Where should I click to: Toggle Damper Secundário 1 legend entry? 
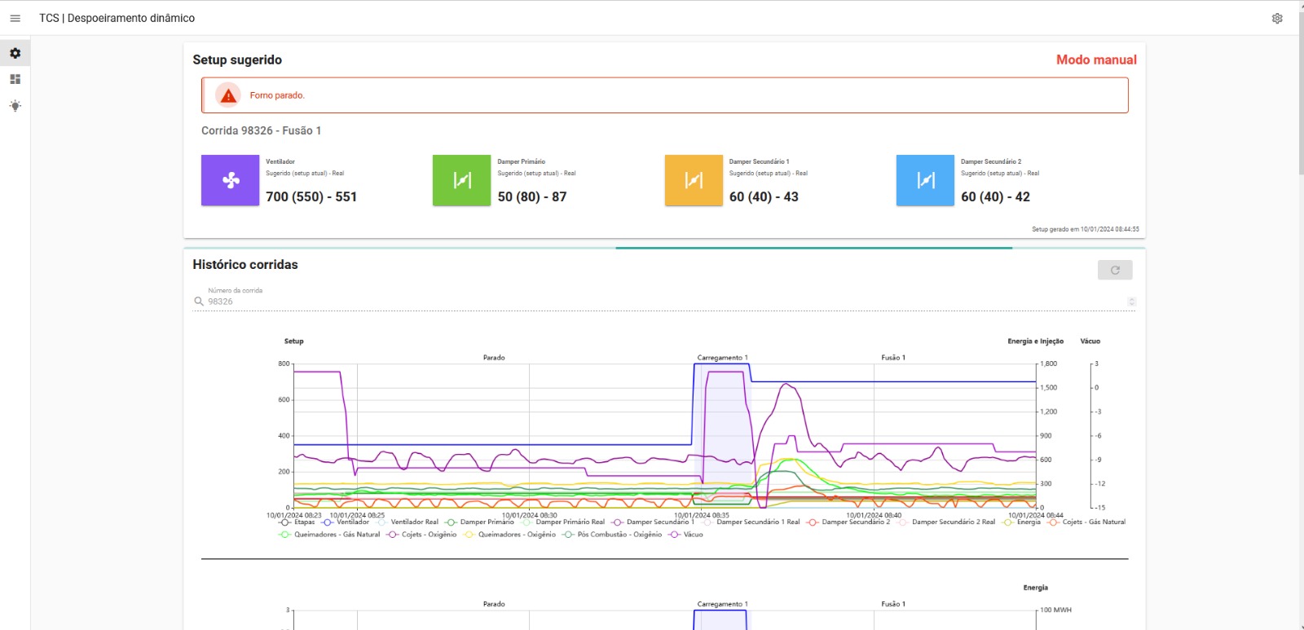click(653, 522)
